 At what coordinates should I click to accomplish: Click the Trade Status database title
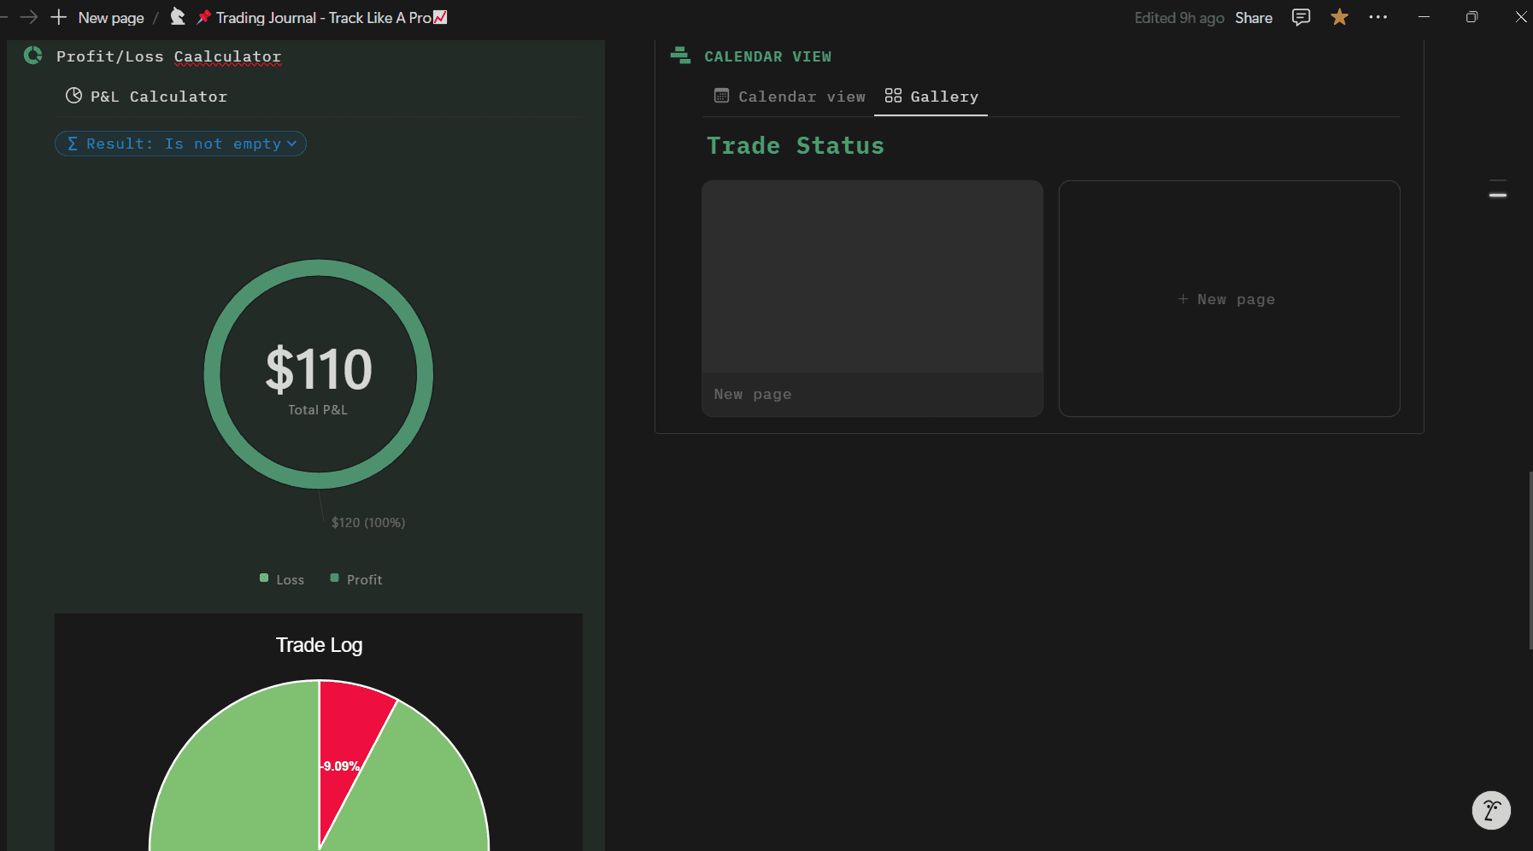[x=795, y=146]
